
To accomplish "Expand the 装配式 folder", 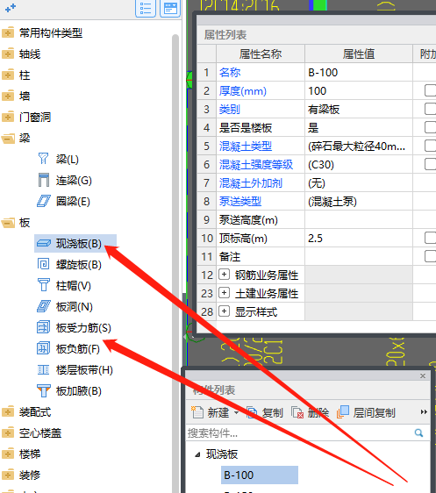I will (x=8, y=411).
